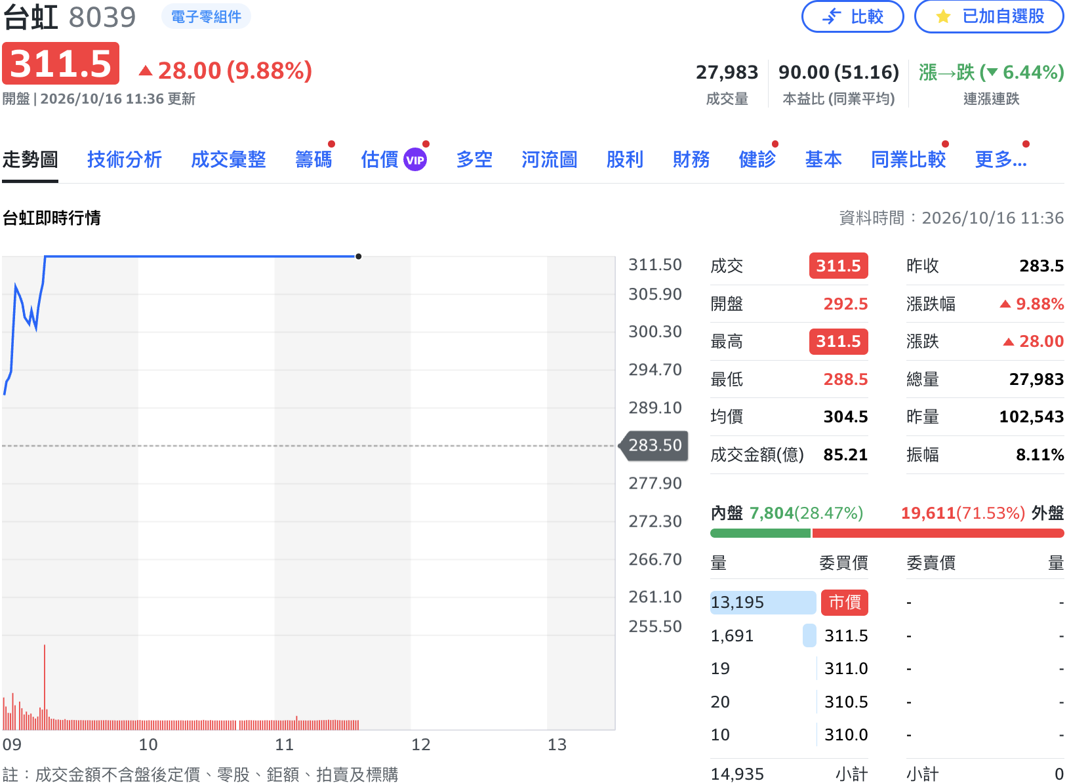Click the 14,935 bid subtotal
The image size is (1069, 783).
pyautogui.click(x=737, y=774)
